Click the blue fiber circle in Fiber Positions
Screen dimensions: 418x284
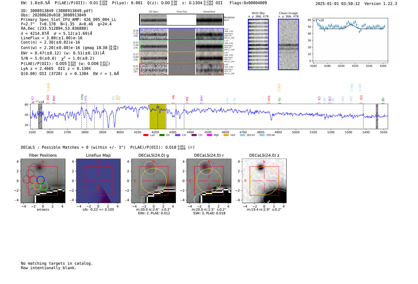[x=40, y=180]
